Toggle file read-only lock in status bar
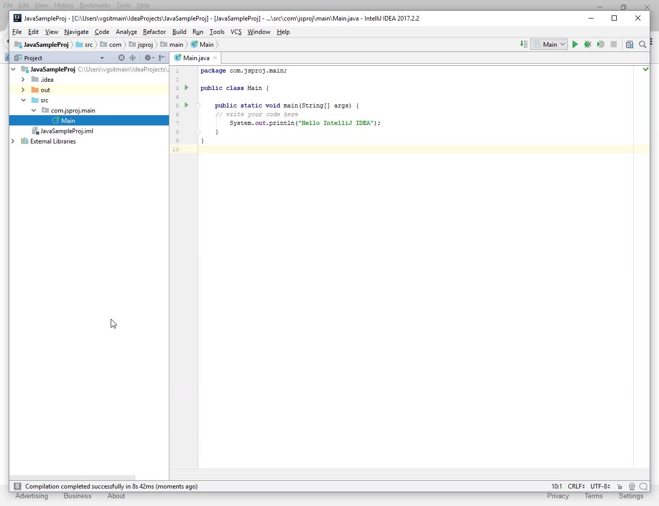The image size is (659, 506). [x=620, y=486]
